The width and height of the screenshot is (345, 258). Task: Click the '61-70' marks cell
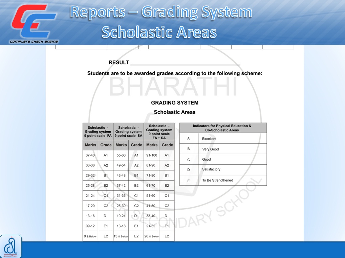click(x=151, y=186)
